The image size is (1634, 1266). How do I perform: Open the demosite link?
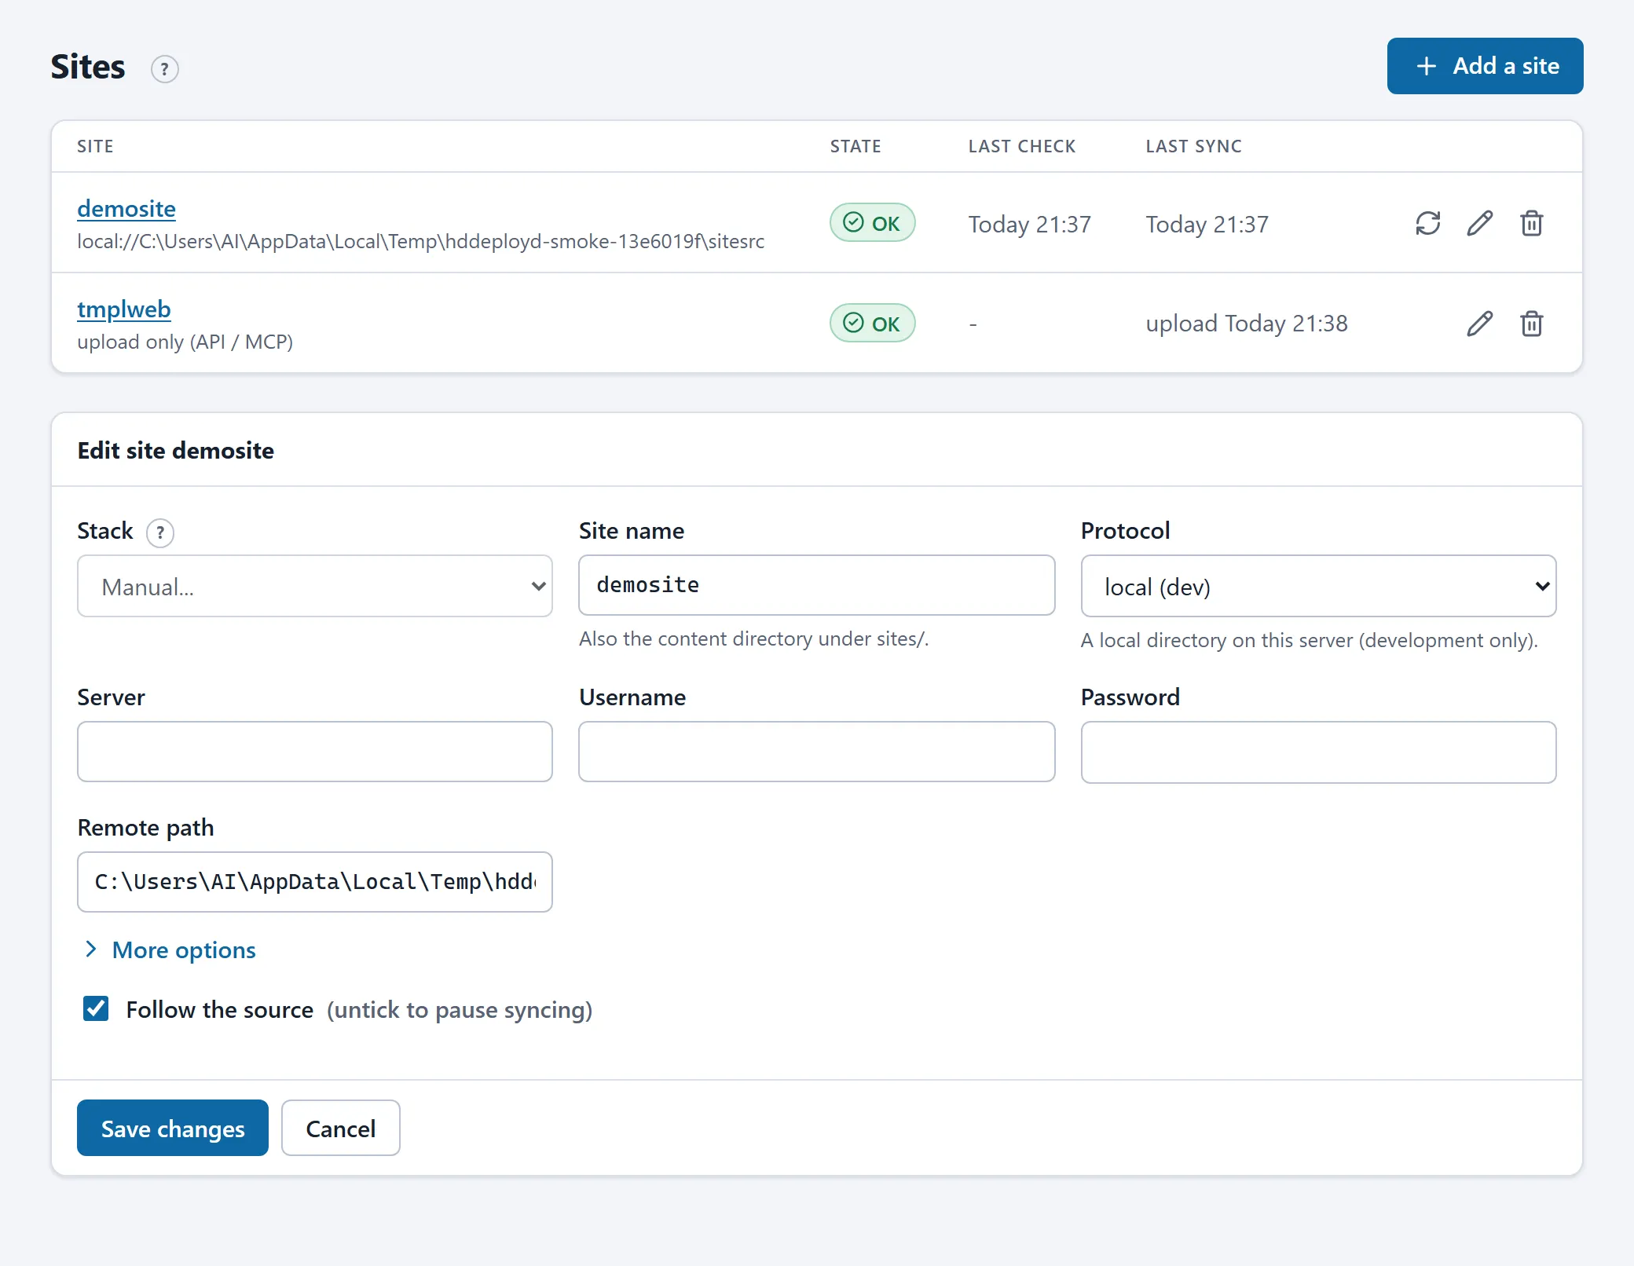(126, 209)
